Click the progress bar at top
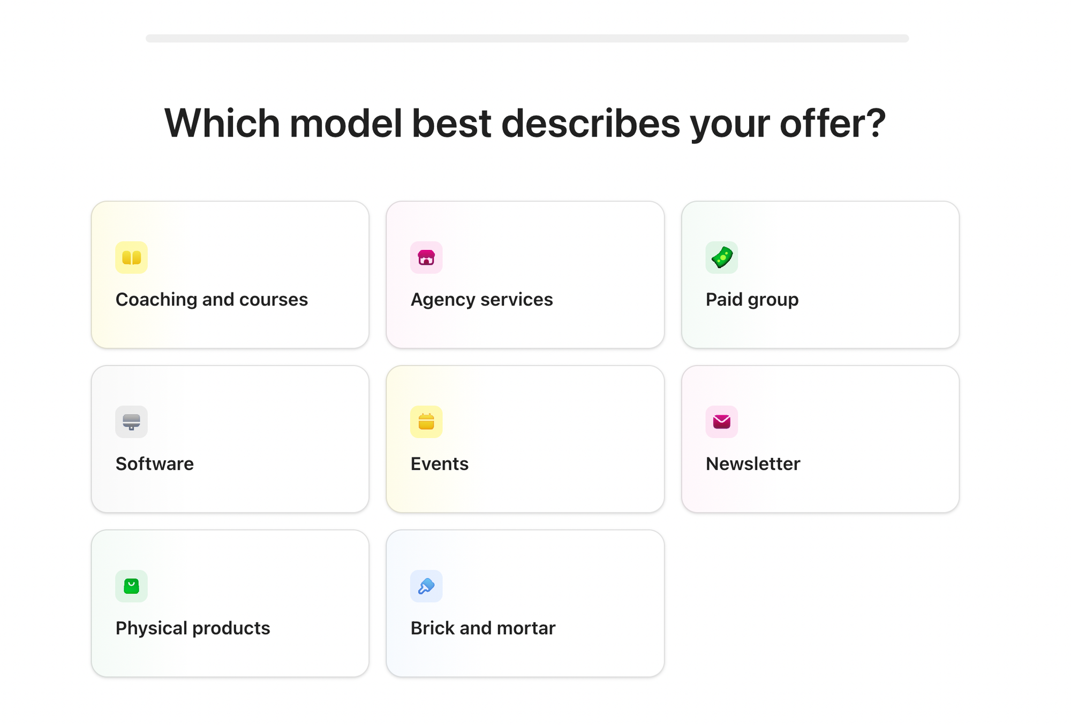 tap(527, 39)
